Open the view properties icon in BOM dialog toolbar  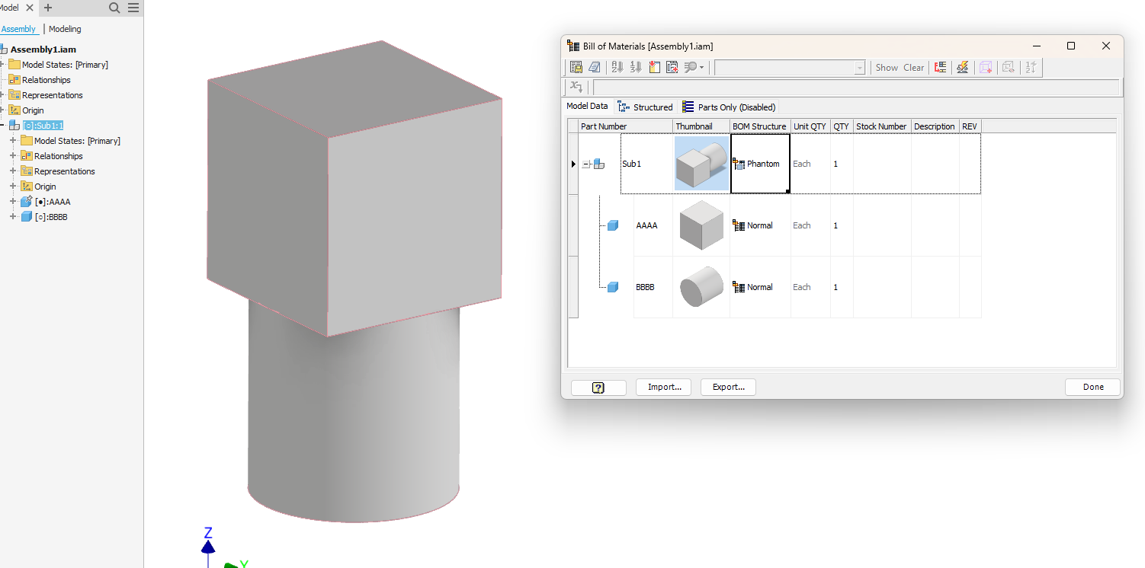pos(576,67)
